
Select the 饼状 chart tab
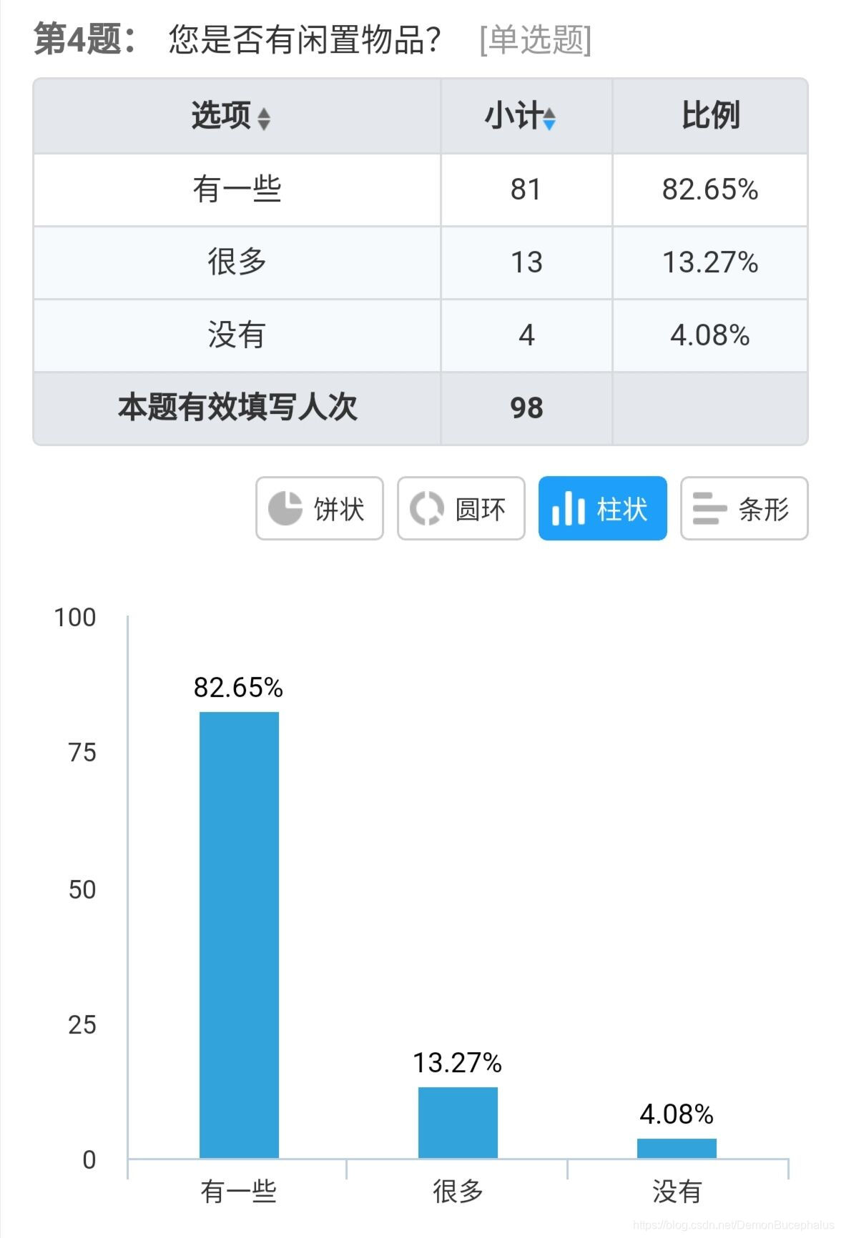point(319,508)
